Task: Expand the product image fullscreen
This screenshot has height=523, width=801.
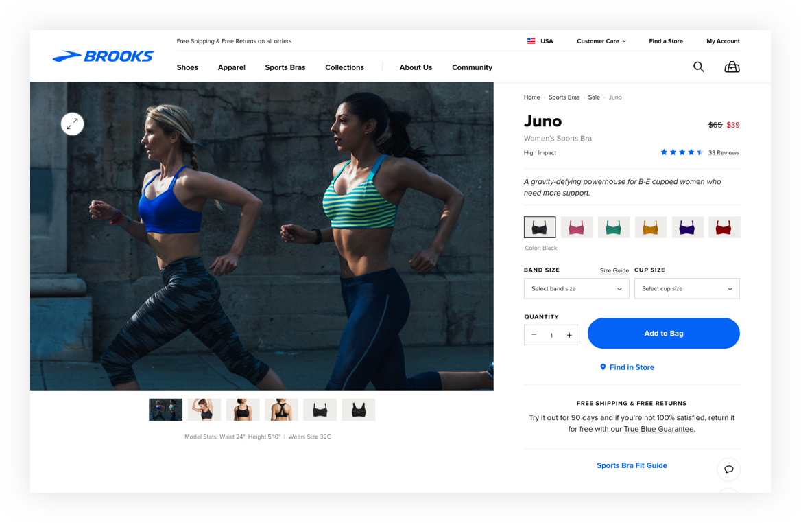Action: (x=73, y=124)
